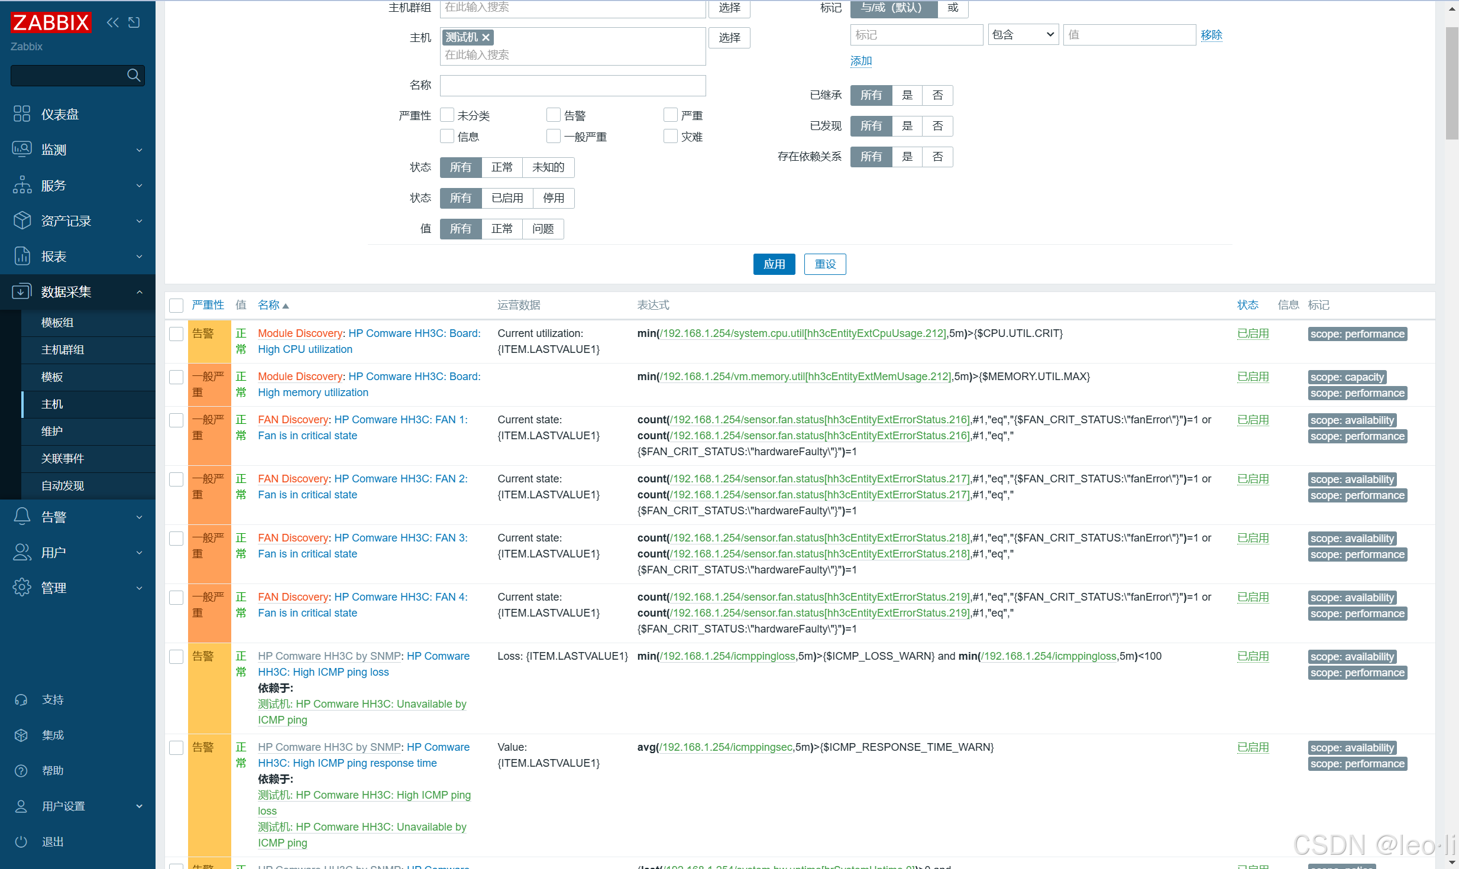Tick the select-all triggers header checkbox
The width and height of the screenshot is (1459, 869).
click(176, 305)
